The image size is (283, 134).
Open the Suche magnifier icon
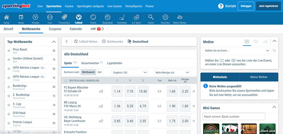pos(151,17)
